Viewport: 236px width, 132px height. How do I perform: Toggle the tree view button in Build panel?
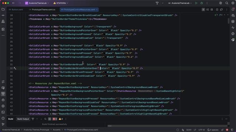[49, 119]
